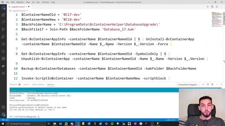Open the Selection menu
The image size is (225, 126).
20,2
